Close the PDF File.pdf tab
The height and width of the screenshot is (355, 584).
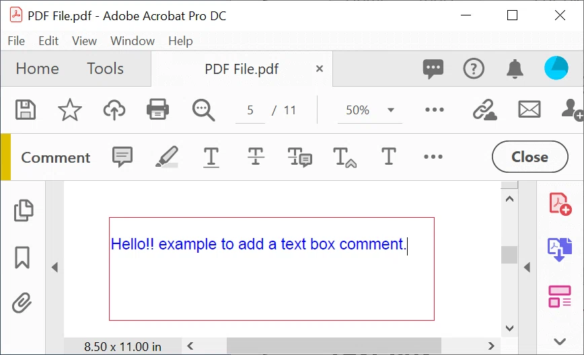coord(319,69)
